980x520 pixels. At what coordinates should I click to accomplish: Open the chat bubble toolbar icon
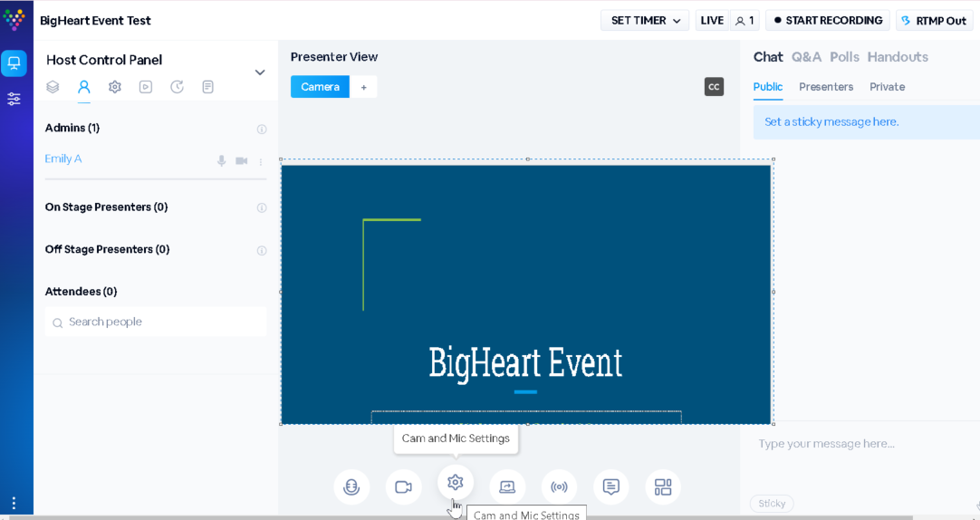click(610, 486)
